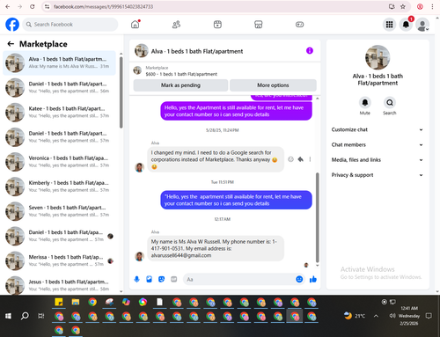Attach a file icon in composer
The height and width of the screenshot is (337, 440).
pos(149,279)
